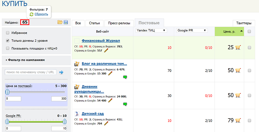Click cart icon for 79 ruble listing
Screen dimensions: 259x132
click(238, 120)
